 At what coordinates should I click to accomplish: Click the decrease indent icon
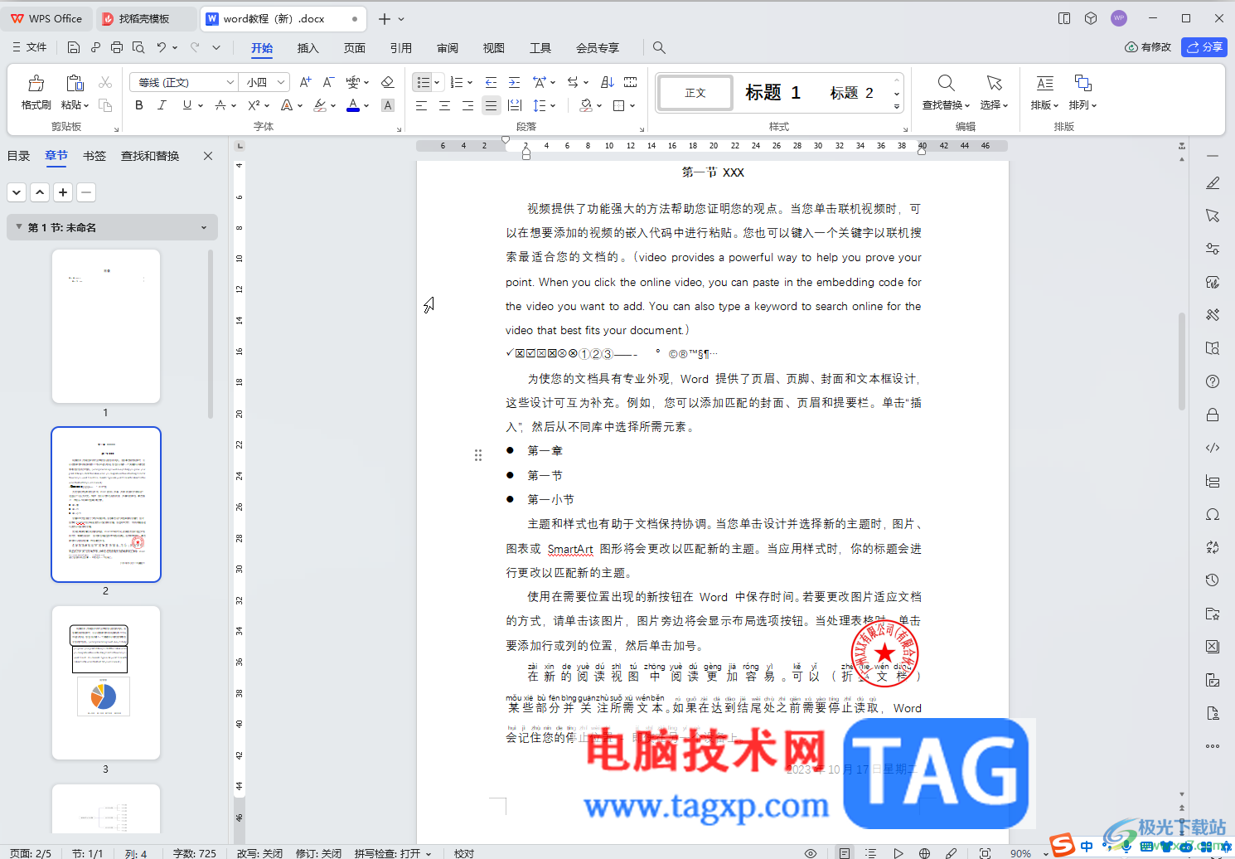(x=491, y=82)
